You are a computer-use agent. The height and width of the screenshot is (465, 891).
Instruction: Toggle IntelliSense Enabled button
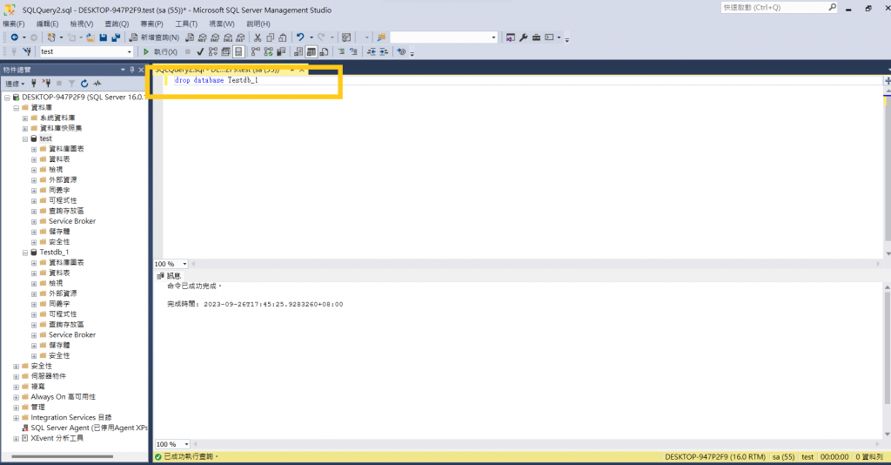238,51
